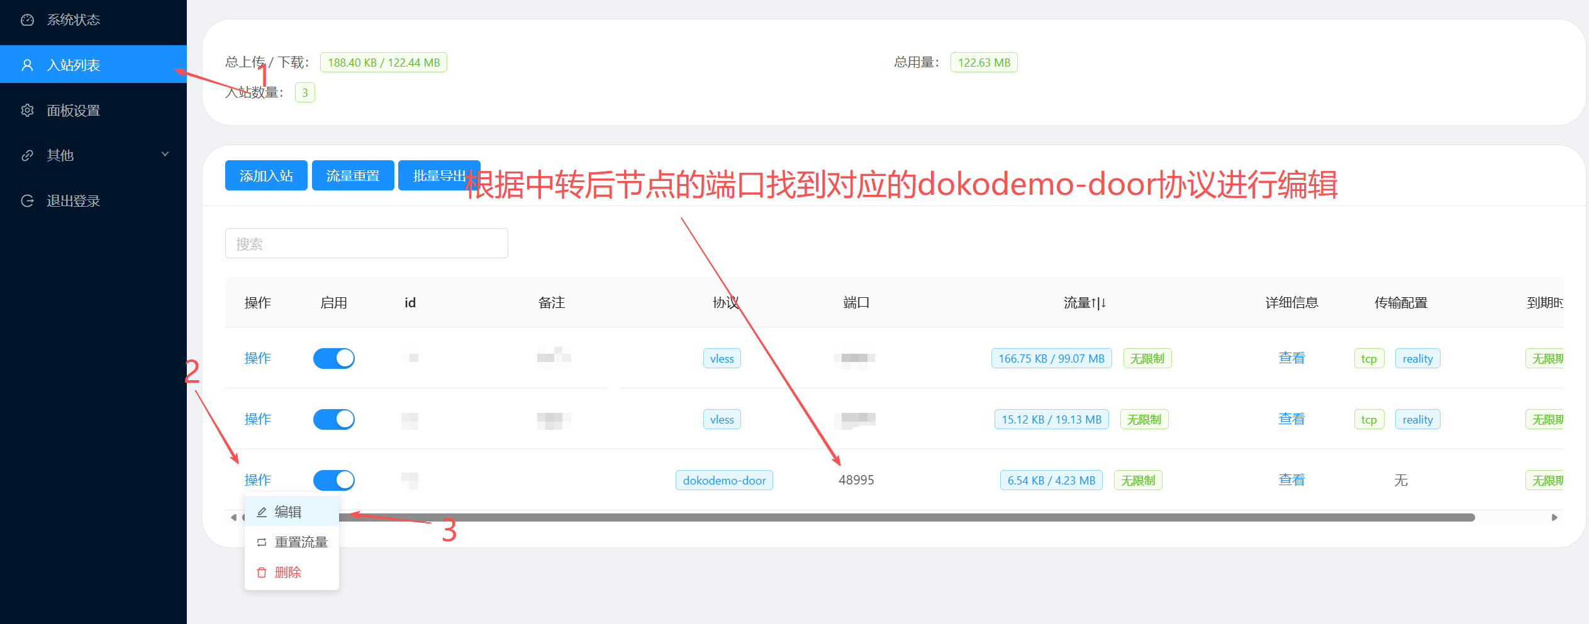The height and width of the screenshot is (624, 1589).
Task: Click the scrollbar left arrow
Action: coord(233,518)
